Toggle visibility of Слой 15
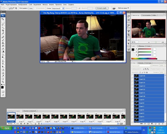This screenshot has width=167, height=134. (x=132, y=79)
